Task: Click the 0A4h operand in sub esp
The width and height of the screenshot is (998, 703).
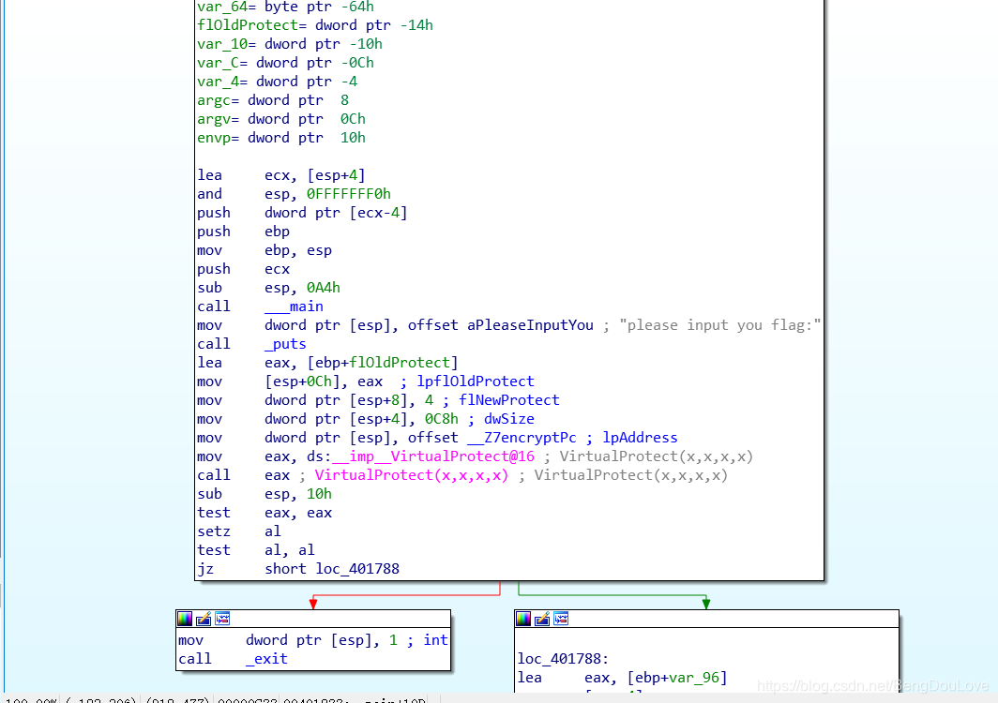Action: (324, 288)
